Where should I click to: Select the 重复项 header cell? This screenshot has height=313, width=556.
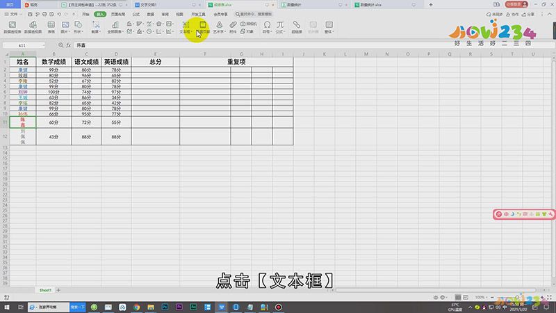click(x=236, y=62)
